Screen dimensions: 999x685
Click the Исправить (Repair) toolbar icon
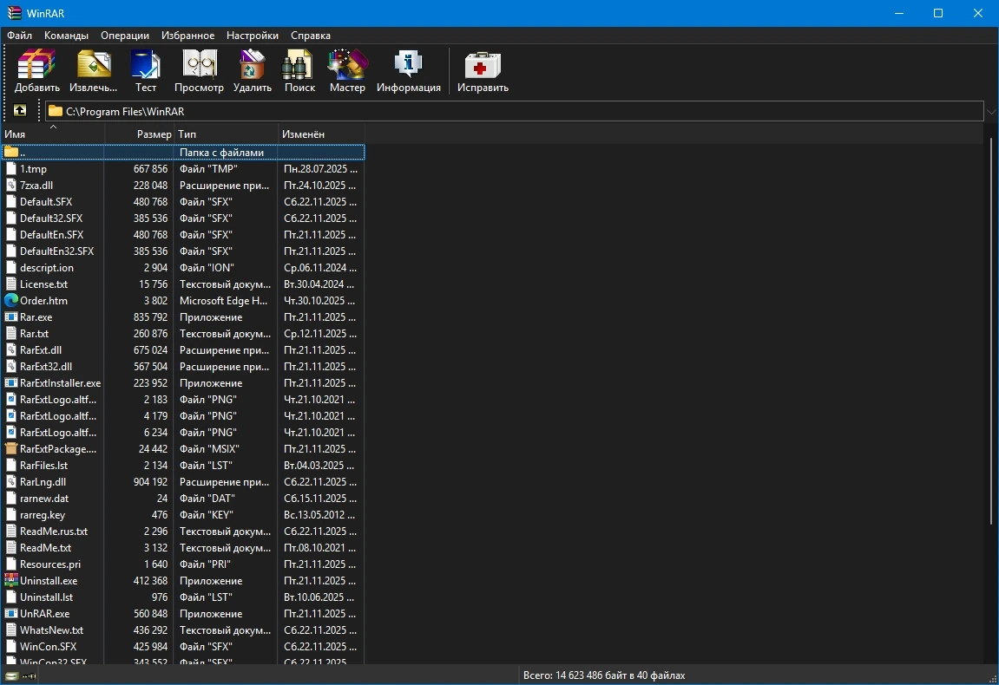483,70
